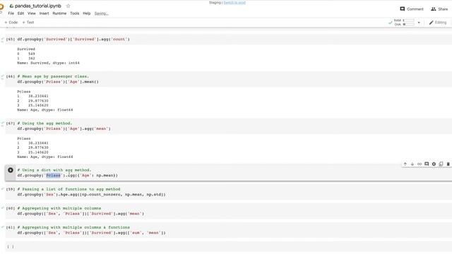
Task: Click the Colab logo
Action: (1, 6)
